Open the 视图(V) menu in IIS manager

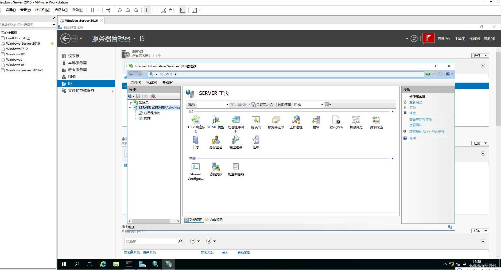click(x=152, y=83)
